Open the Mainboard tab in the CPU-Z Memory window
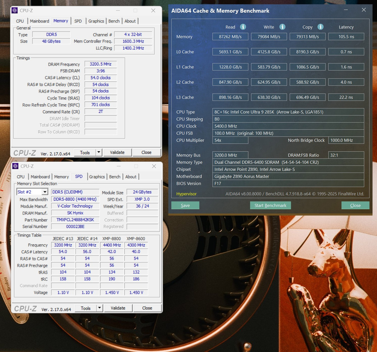The height and width of the screenshot is (352, 377). tap(39, 21)
